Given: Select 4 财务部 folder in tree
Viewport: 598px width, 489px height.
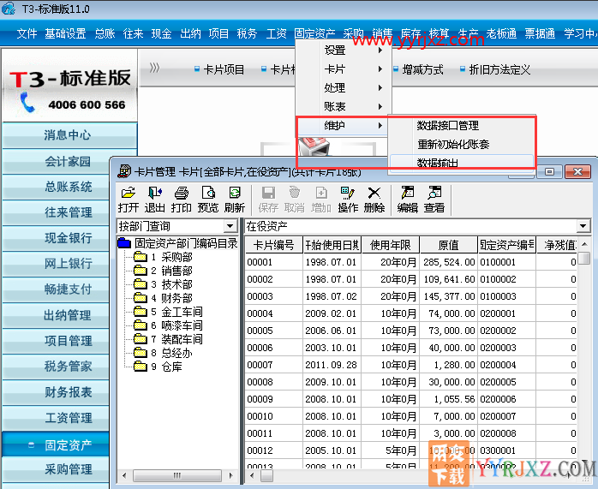Looking at the screenshot, I should (164, 298).
